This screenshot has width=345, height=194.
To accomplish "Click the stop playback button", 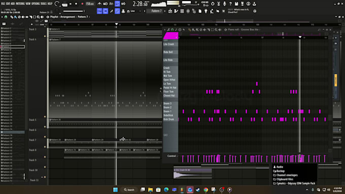I will pos(76,4).
